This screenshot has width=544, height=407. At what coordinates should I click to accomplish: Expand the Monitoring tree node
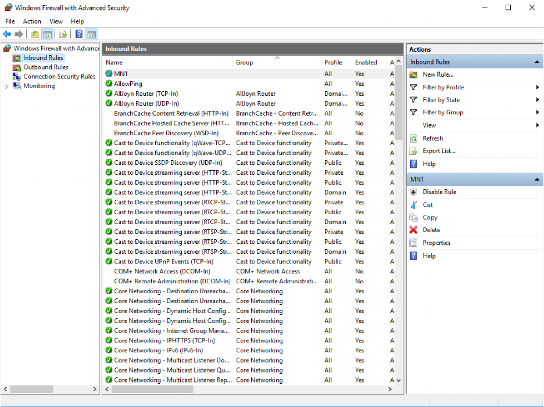[6, 87]
